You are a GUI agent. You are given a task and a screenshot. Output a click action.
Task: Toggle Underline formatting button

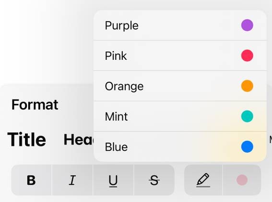coord(113,180)
